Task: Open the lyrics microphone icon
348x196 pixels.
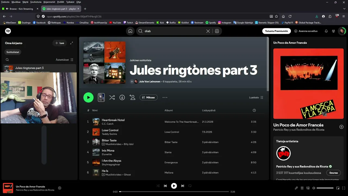Action: point(296,188)
